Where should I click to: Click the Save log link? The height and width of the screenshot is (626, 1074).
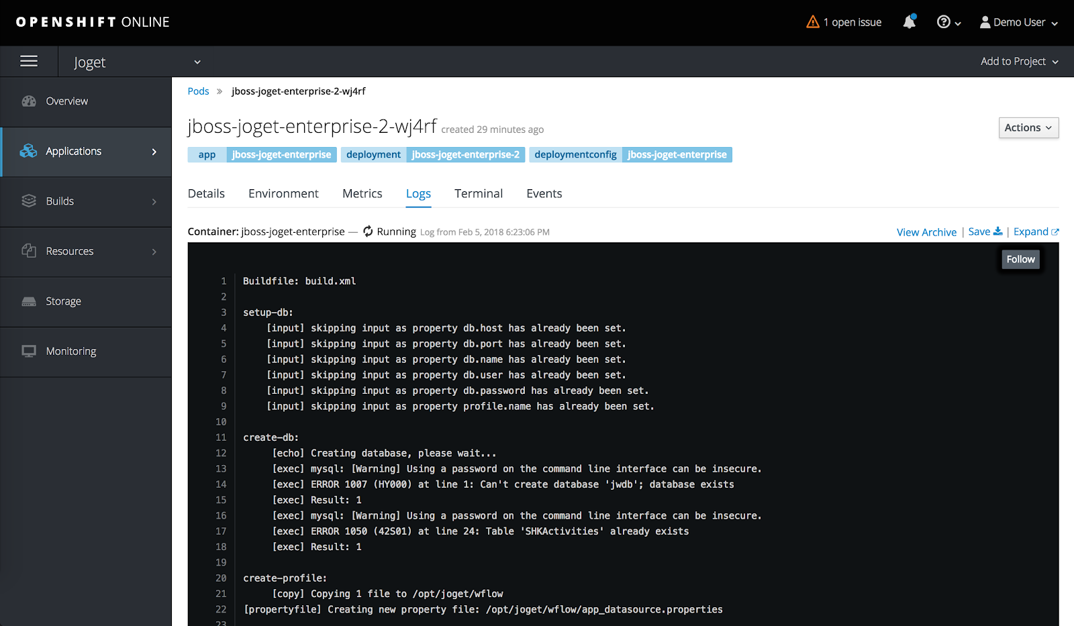tap(985, 231)
